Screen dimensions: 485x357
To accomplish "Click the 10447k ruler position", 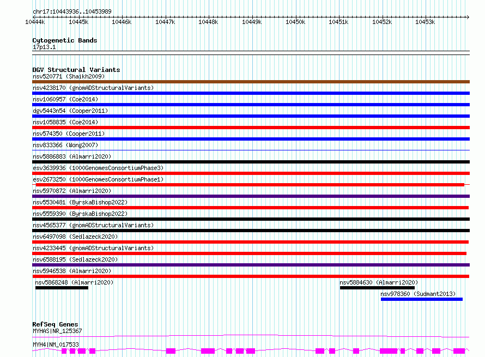I will coord(165,22).
